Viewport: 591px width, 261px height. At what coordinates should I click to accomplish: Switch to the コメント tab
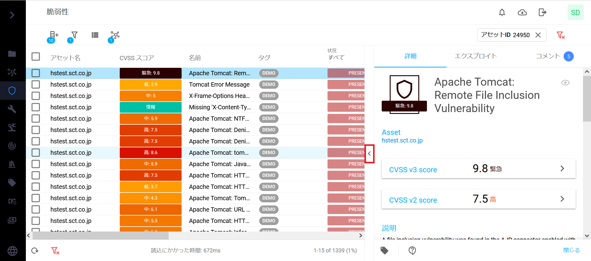tap(555, 56)
